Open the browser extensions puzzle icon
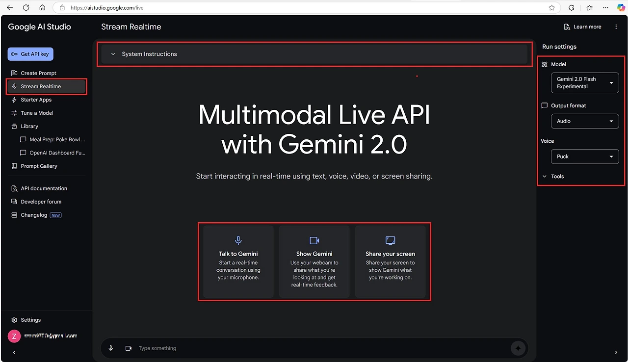The height and width of the screenshot is (362, 628). tap(572, 8)
